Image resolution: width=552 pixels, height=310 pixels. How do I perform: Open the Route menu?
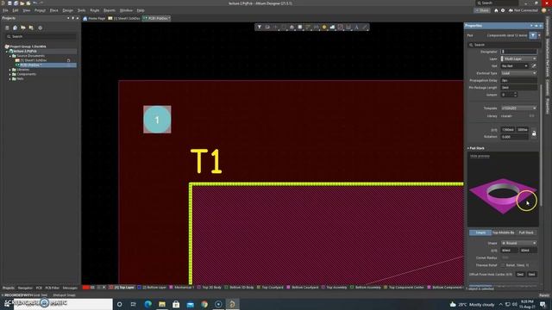(x=94, y=10)
